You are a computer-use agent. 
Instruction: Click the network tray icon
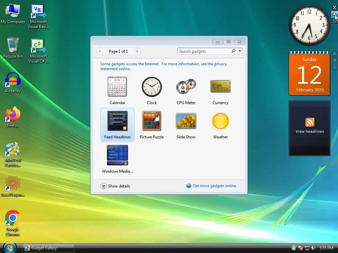click(307, 248)
